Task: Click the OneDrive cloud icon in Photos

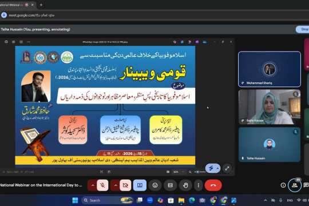Action: (x=205, y=42)
